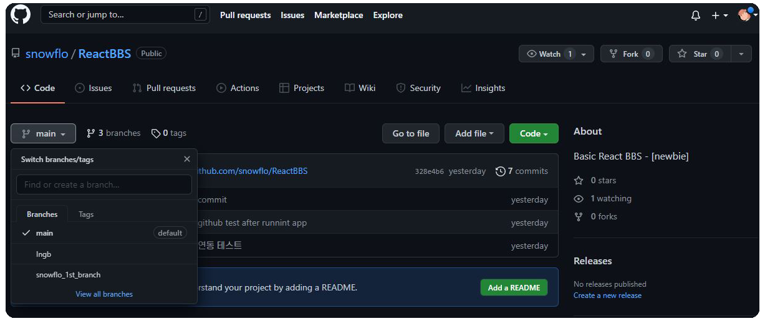
Task: Open the Security tab
Action: [x=418, y=88]
